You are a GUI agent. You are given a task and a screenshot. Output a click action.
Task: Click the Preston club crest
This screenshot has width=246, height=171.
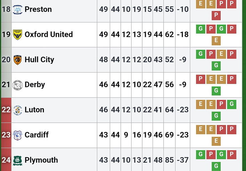tap(17, 10)
